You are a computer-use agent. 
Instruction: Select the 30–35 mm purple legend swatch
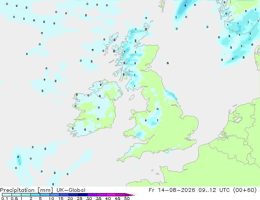coord(92,195)
